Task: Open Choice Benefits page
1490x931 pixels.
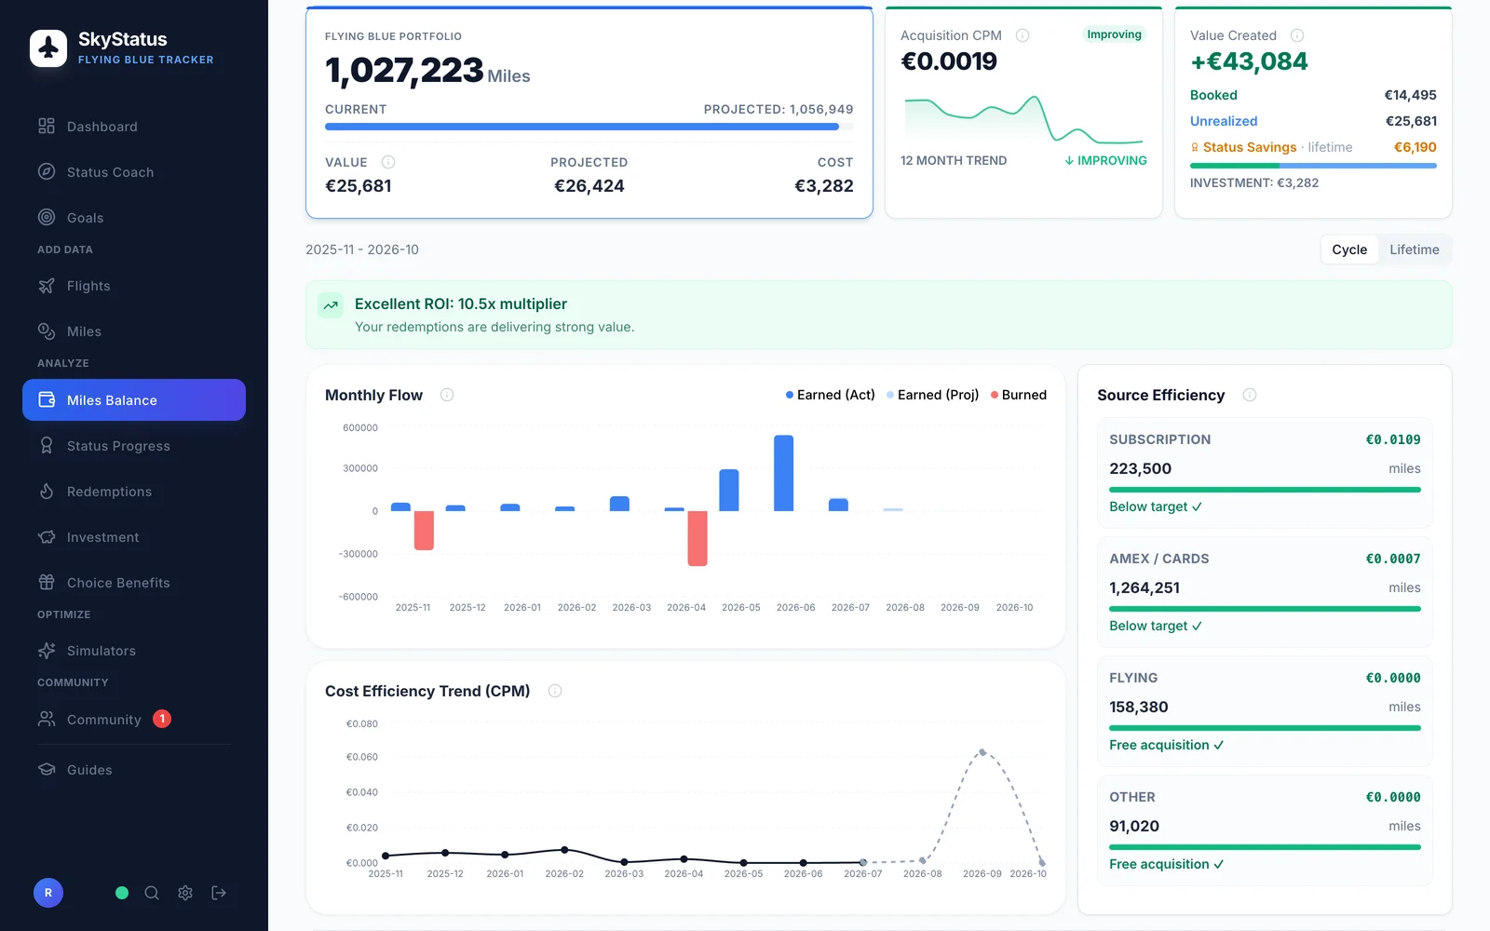Action: [x=134, y=583]
